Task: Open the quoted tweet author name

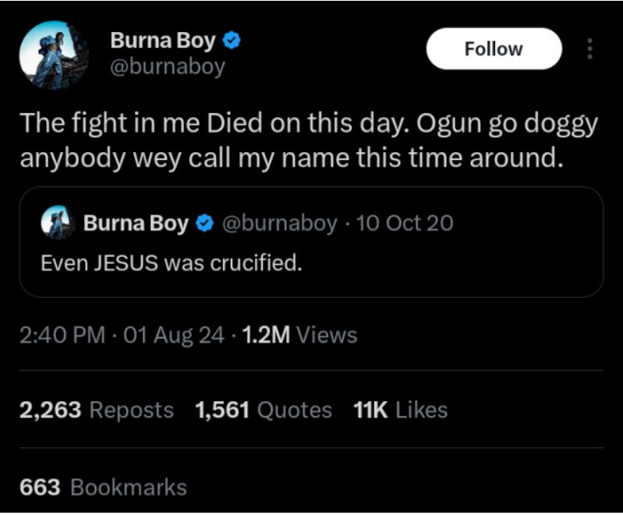Action: pyautogui.click(x=135, y=224)
